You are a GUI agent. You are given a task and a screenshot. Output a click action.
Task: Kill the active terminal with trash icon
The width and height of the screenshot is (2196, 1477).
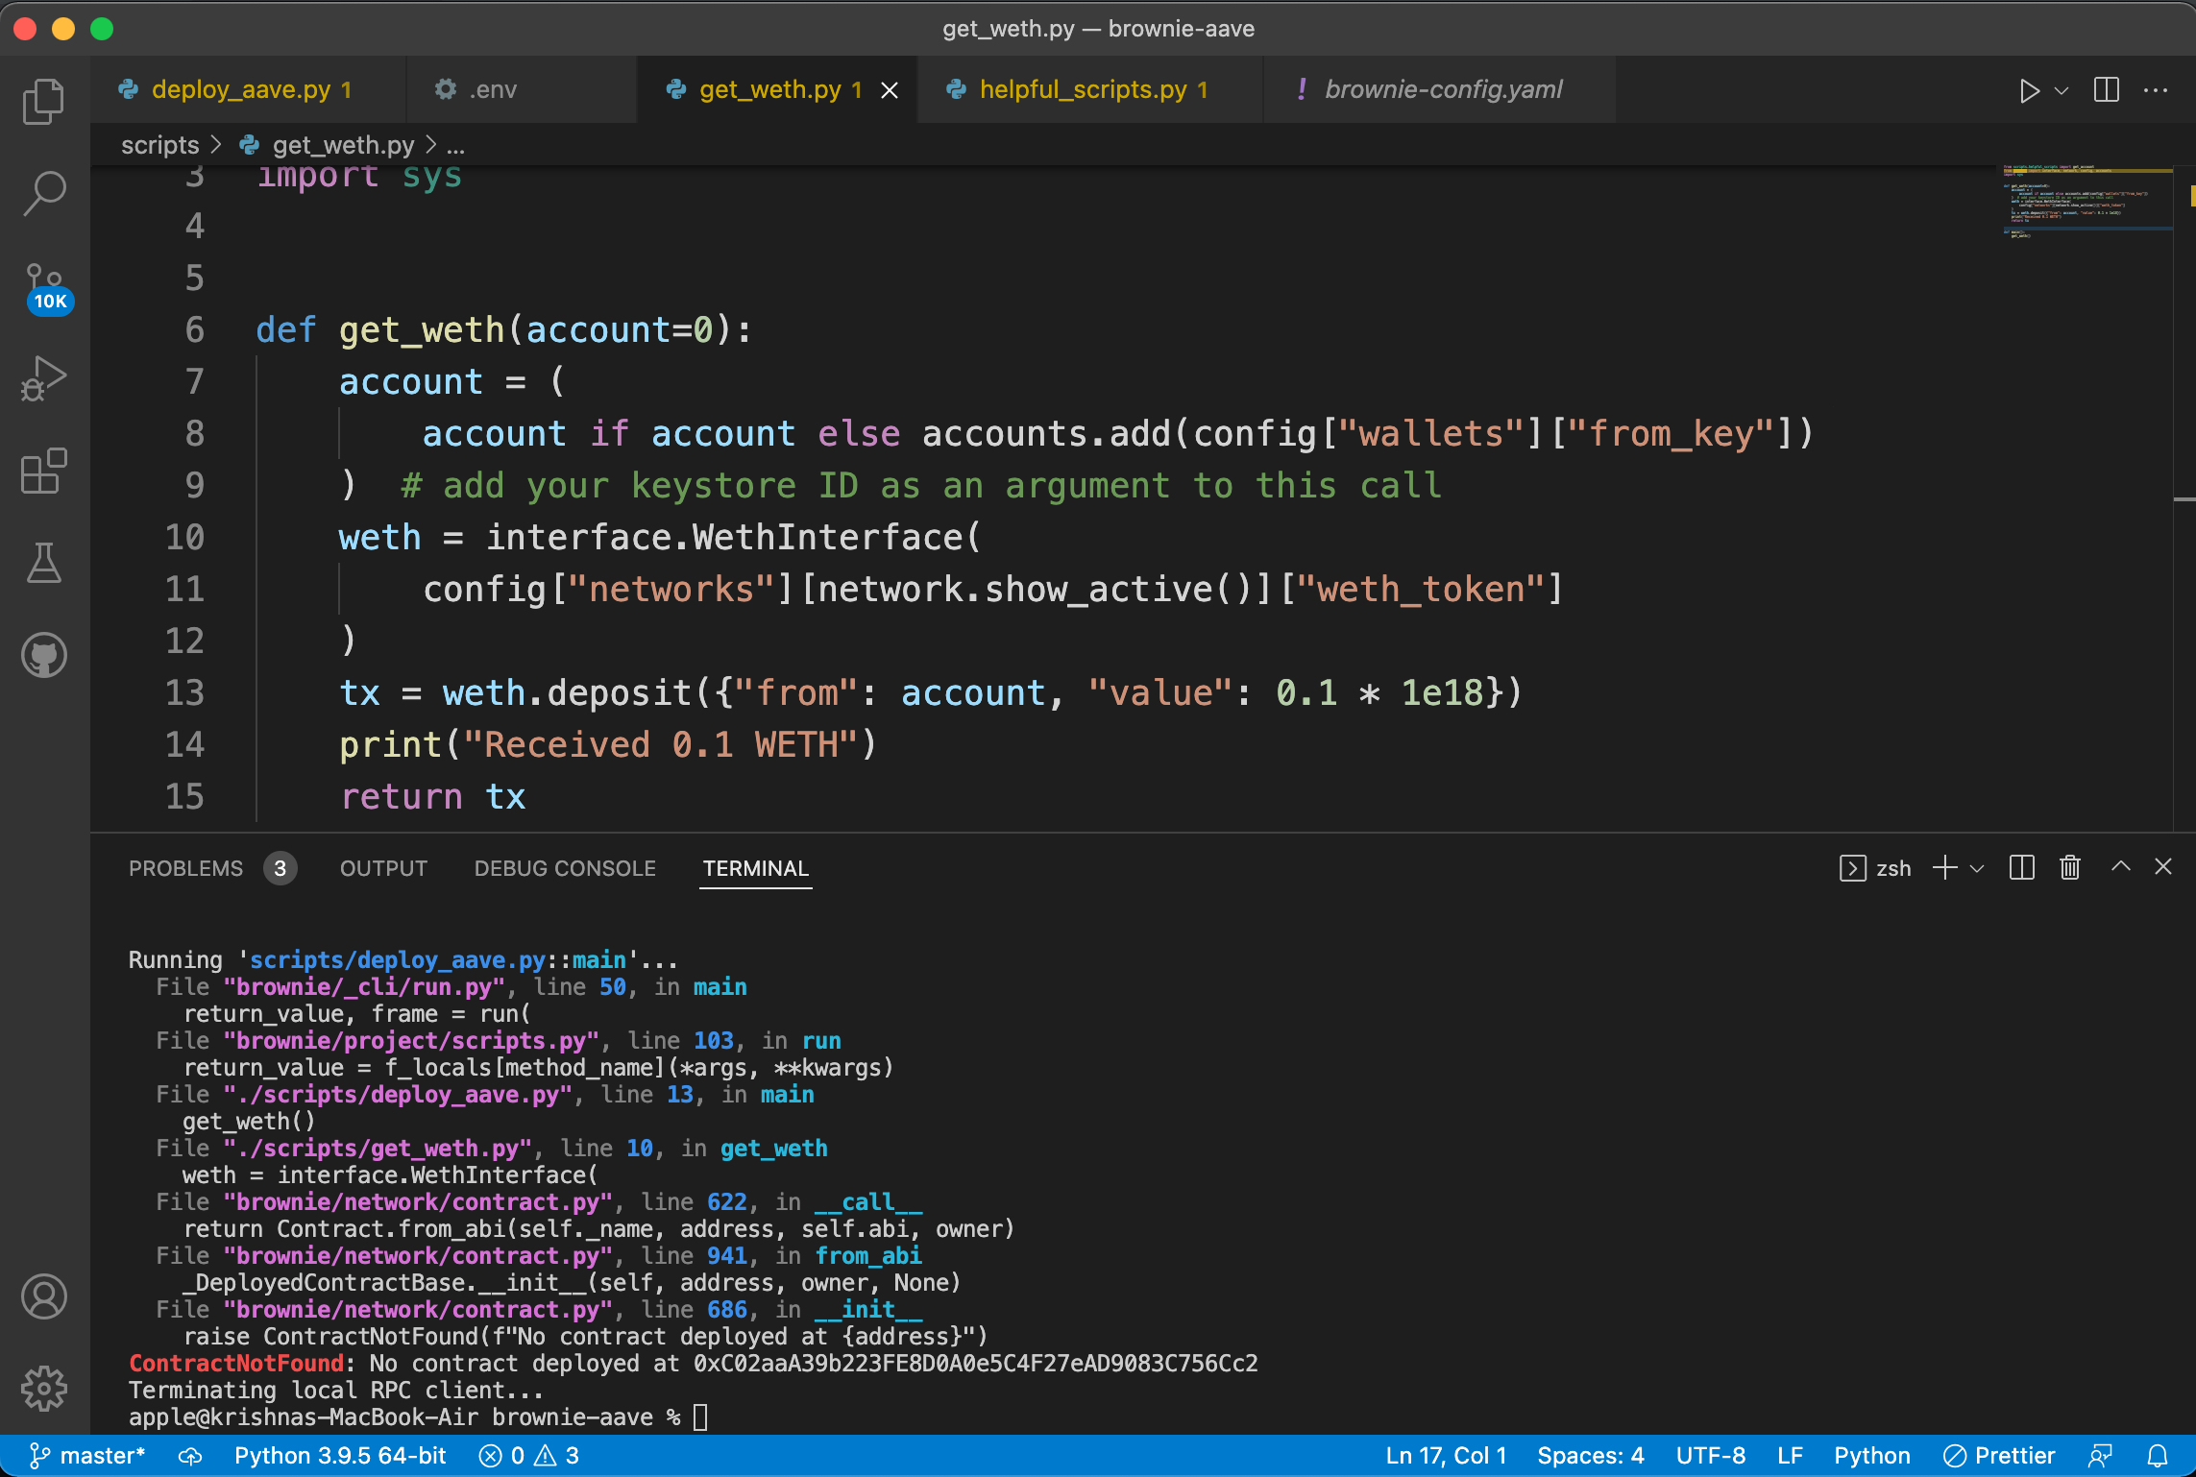click(x=2068, y=867)
